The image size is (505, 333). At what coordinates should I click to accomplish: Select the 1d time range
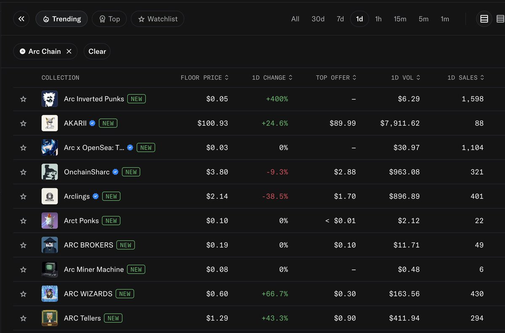(x=359, y=19)
